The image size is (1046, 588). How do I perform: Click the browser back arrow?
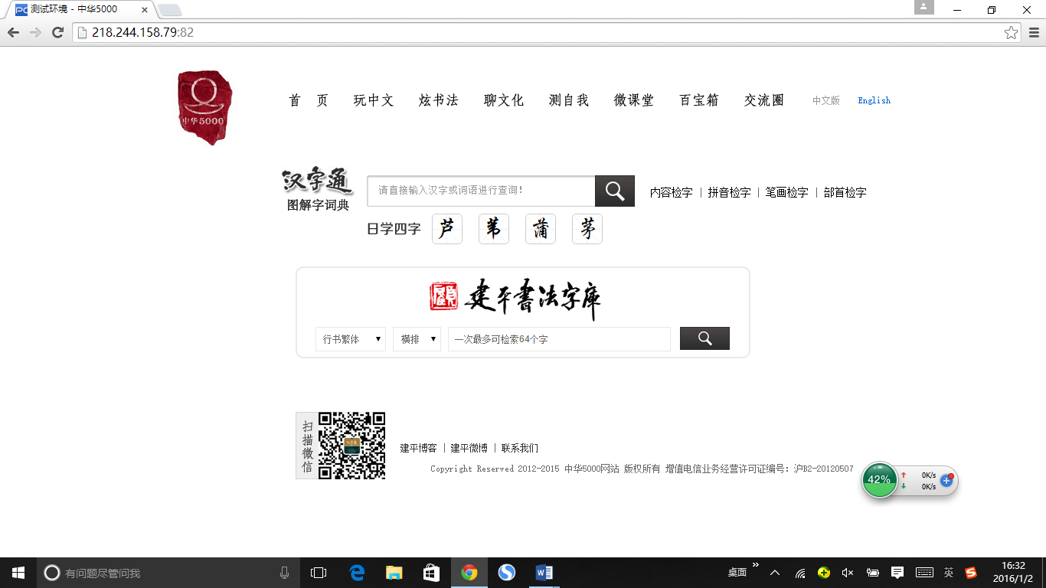[x=13, y=32]
